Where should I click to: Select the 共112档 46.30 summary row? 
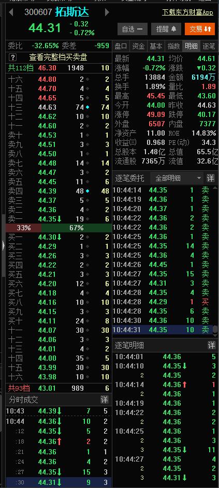coord(59,68)
